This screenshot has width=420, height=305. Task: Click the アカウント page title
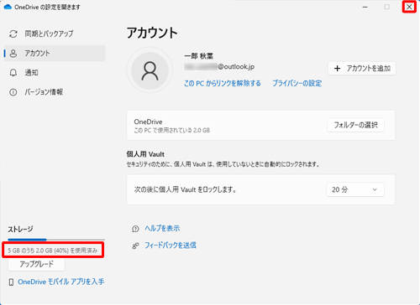(x=152, y=33)
